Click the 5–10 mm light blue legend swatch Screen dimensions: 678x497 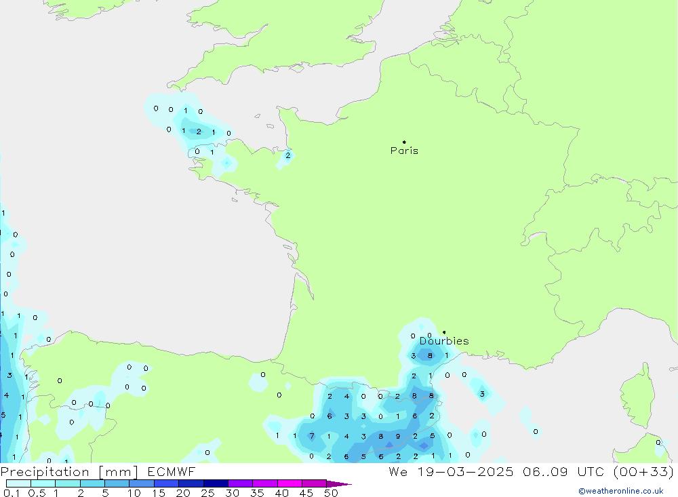tap(117, 483)
